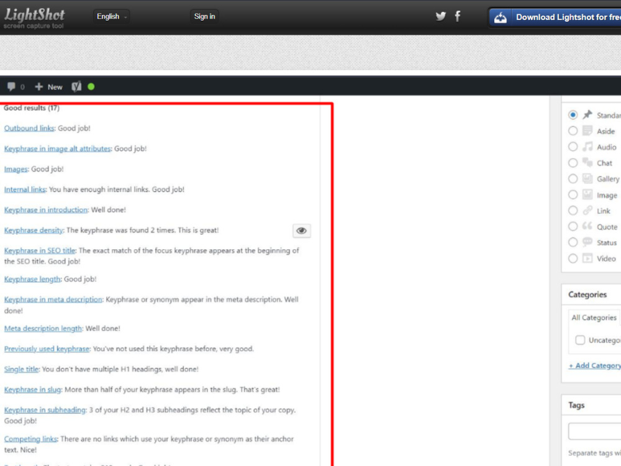Switch to the All Categories tab

594,318
